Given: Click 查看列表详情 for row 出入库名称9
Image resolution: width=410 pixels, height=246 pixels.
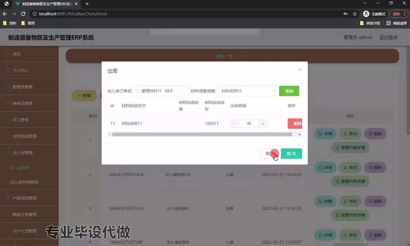Looking at the screenshot, I should pos(350,215).
